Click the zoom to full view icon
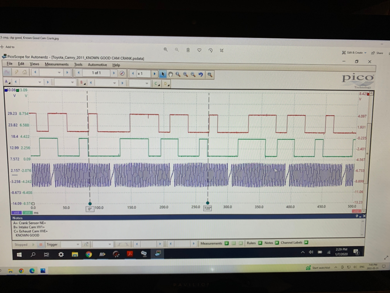The height and width of the screenshot is (293, 390). [x=210, y=74]
